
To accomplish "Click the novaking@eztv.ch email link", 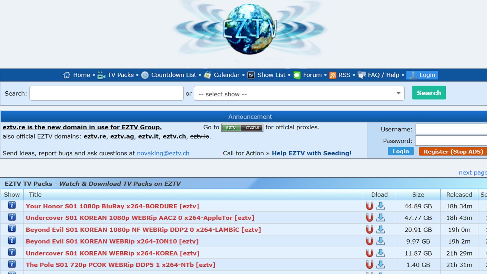I will tap(163, 153).
